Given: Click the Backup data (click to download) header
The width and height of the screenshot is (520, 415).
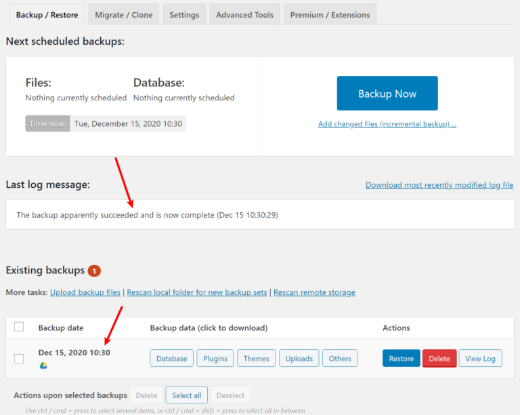Looking at the screenshot, I should point(209,328).
